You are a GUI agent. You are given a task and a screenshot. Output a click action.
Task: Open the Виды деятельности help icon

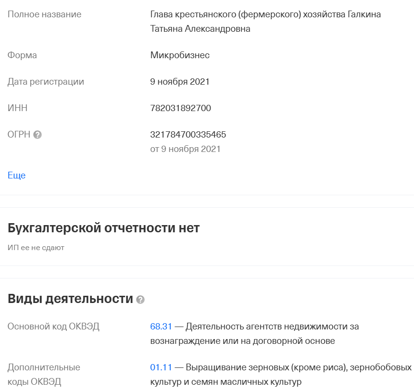pyautogui.click(x=140, y=300)
